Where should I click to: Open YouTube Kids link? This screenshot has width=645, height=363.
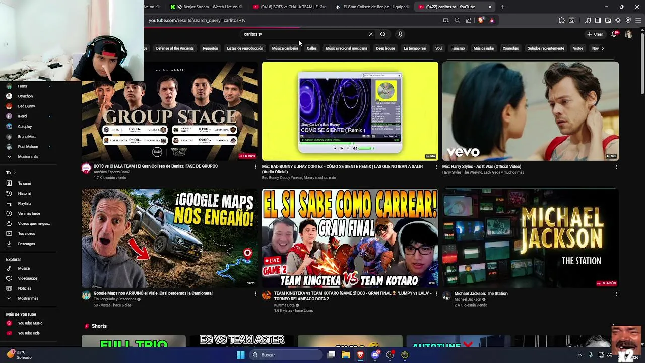[29, 333]
